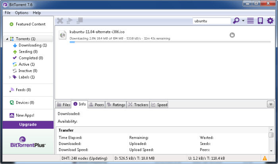
Task: Show Seeding (0) torrents
Action: tap(28, 51)
